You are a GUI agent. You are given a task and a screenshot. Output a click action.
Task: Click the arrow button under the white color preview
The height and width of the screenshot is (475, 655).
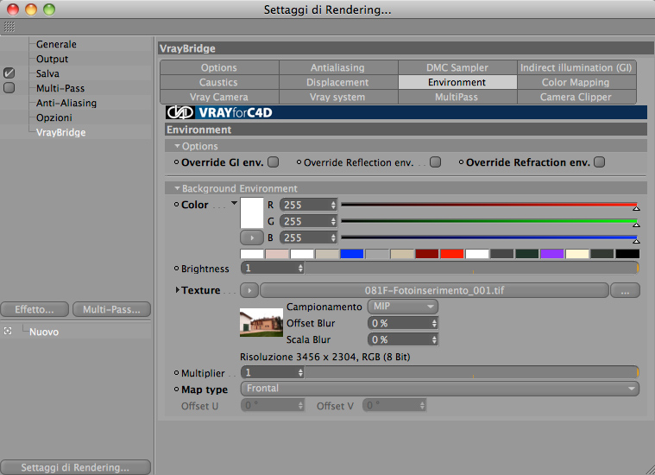click(x=252, y=237)
